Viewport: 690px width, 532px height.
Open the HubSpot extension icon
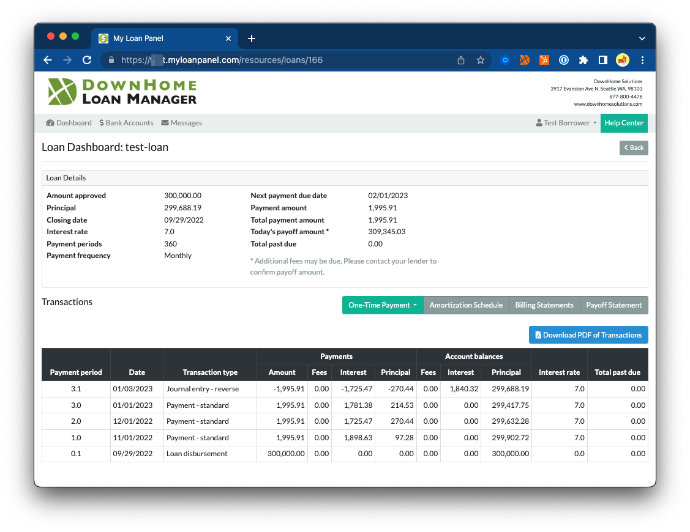coord(544,60)
